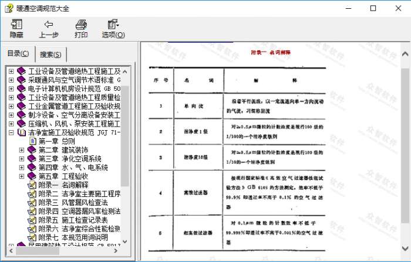The height and width of the screenshot is (262, 411).
Task: Open the 选项(O) options icon
Action: (113, 25)
